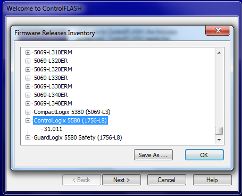Select the 5069-L320ERM entry

53,69
